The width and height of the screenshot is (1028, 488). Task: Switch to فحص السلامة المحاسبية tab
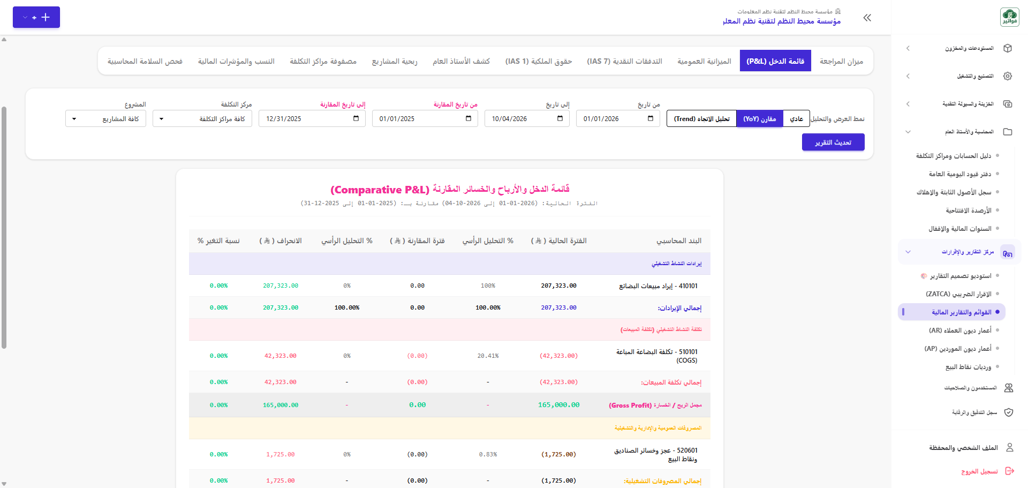click(x=145, y=61)
